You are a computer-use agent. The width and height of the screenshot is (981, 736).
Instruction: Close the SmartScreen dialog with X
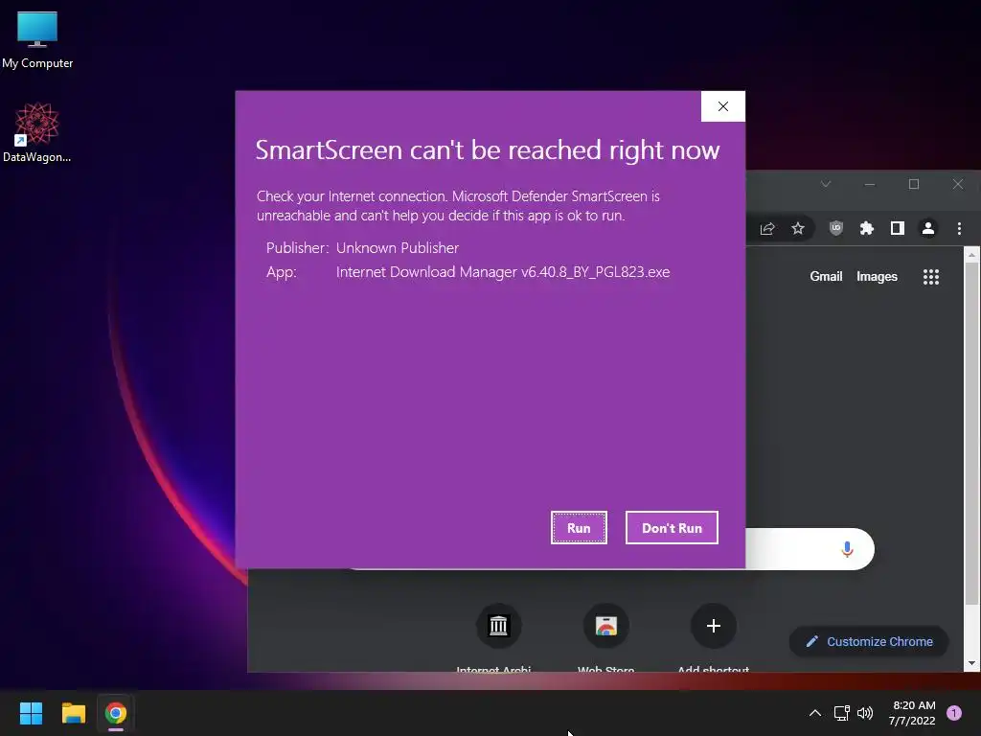coord(722,106)
